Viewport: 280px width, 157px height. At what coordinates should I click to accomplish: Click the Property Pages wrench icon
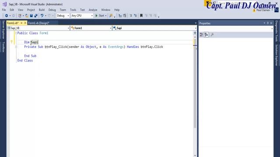point(212,35)
